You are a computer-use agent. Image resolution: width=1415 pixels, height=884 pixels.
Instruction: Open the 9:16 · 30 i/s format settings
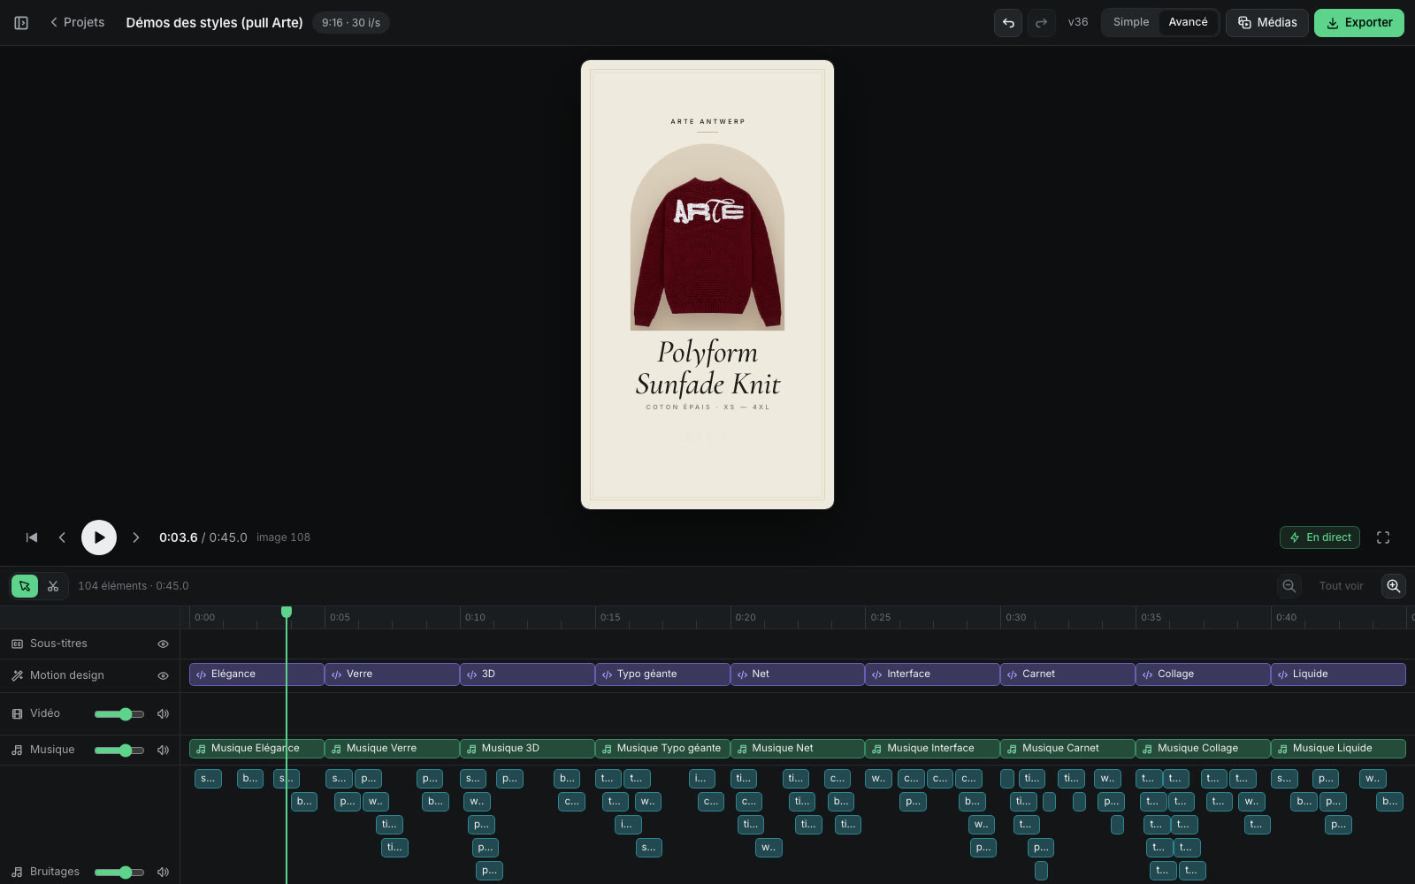pos(351,23)
